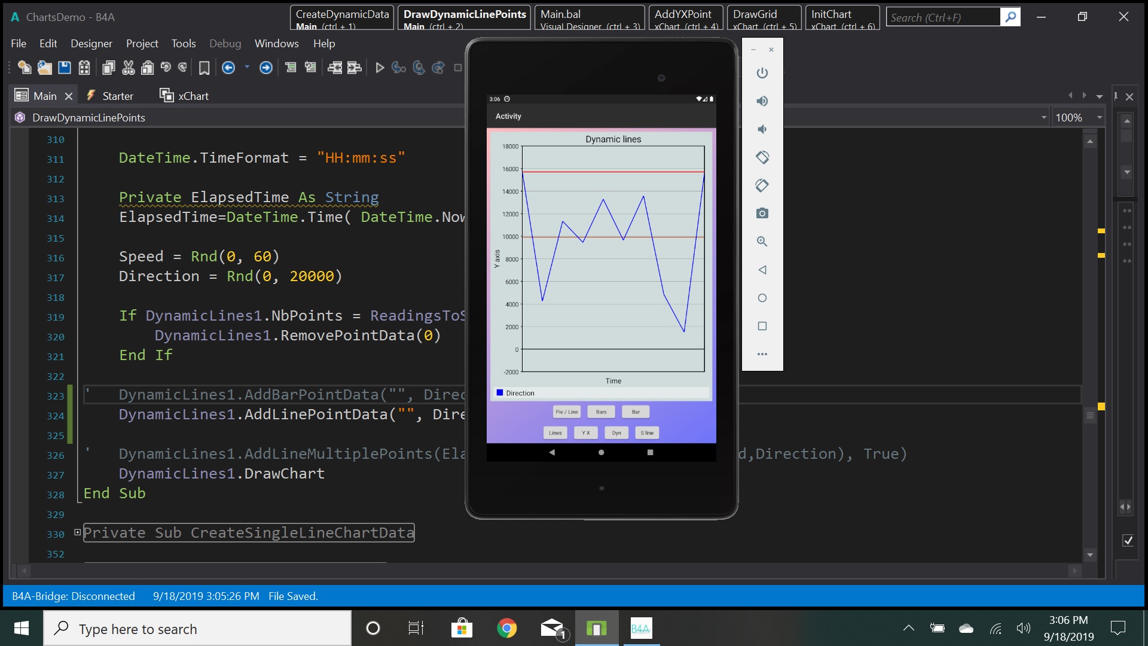Rotate the emulator right
Viewport: 1148px width, 646px height.
[762, 185]
